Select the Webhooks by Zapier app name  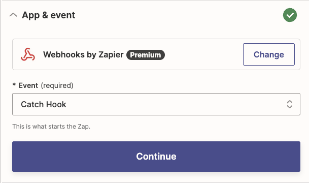coord(83,55)
